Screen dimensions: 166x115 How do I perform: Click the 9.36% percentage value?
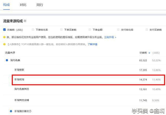[x=156, y=101]
